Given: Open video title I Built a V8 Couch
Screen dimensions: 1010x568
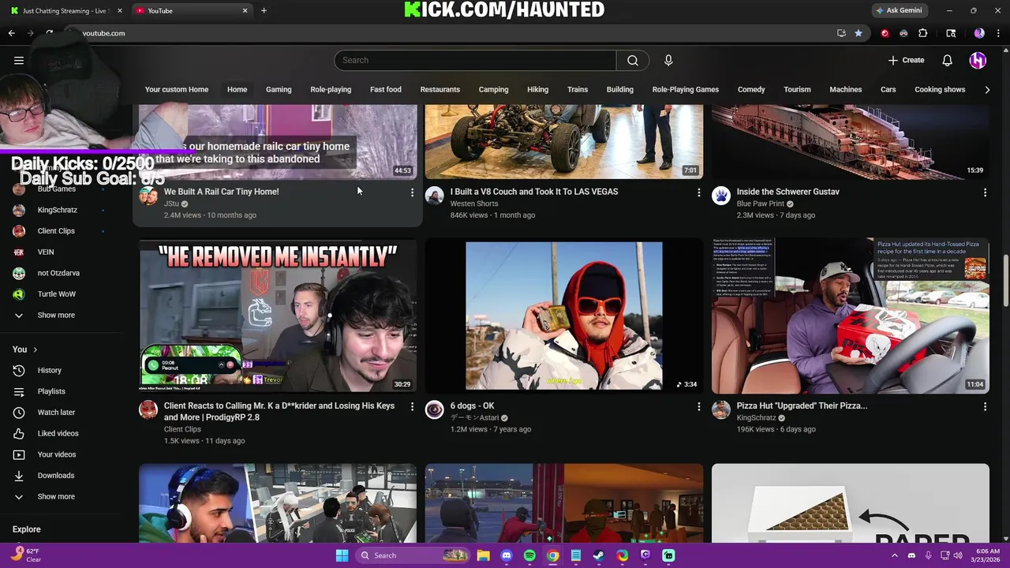Looking at the screenshot, I should click(x=534, y=192).
